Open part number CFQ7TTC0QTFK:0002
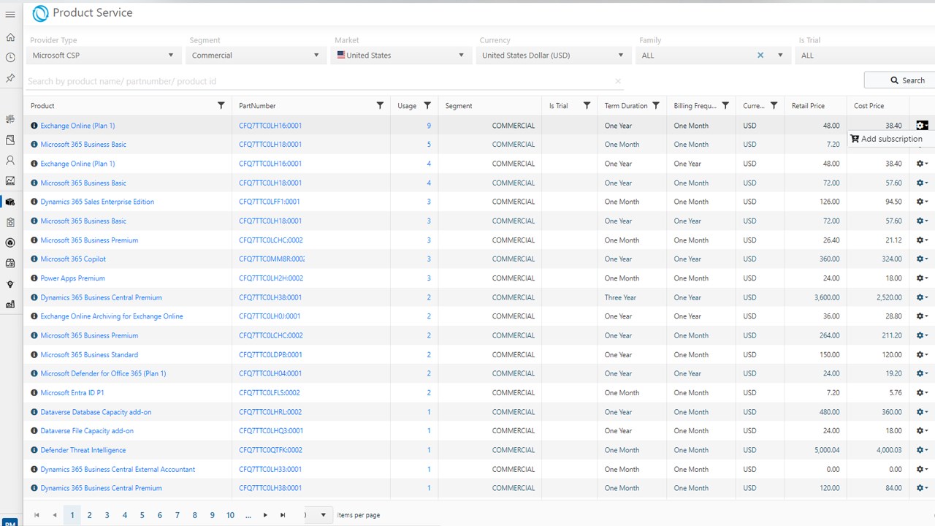The width and height of the screenshot is (935, 526). tap(270, 450)
